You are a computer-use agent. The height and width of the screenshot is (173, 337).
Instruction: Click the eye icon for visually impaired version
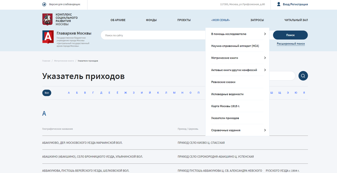click(x=44, y=4)
